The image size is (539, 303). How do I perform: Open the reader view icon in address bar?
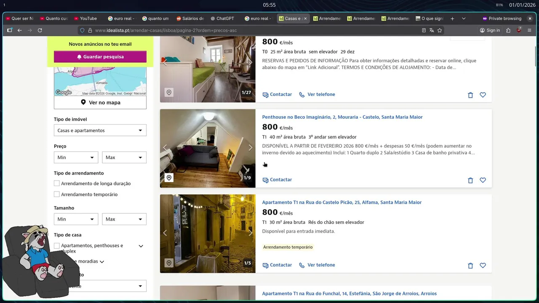424,30
